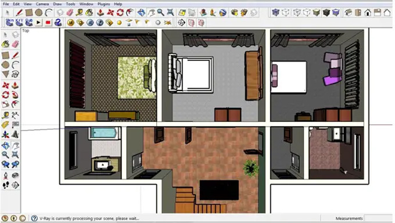
Task: Switch to Shaded face style
Action: coord(317,12)
